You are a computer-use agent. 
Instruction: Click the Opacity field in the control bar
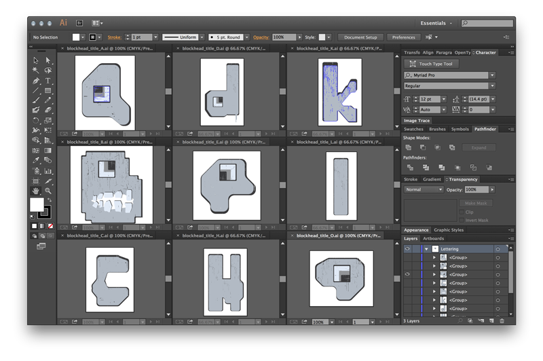(x=284, y=37)
